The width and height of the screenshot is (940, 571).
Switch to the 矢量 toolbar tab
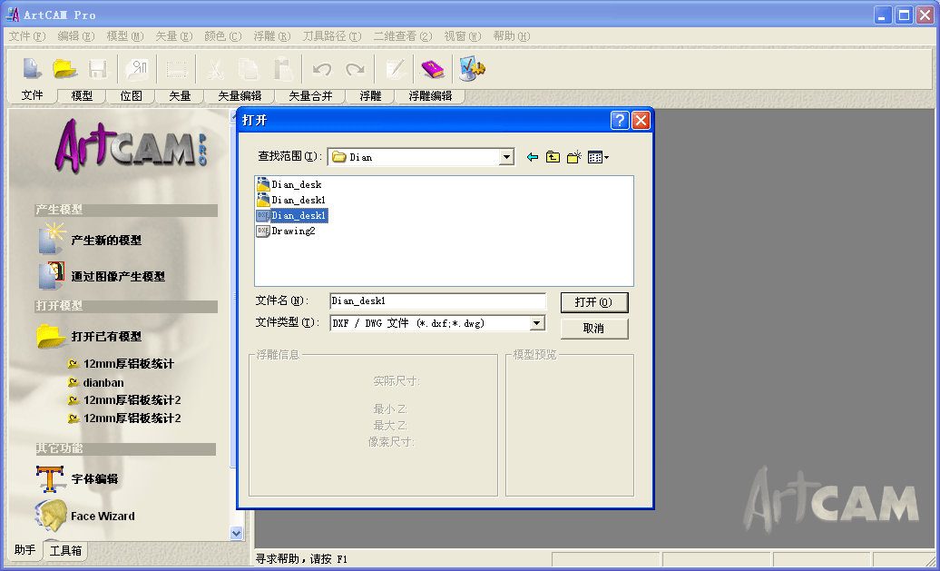pyautogui.click(x=180, y=96)
